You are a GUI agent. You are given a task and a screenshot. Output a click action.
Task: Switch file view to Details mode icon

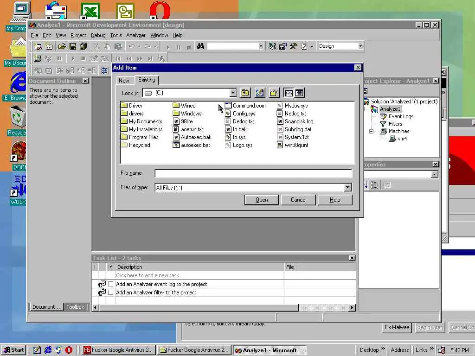point(299,93)
